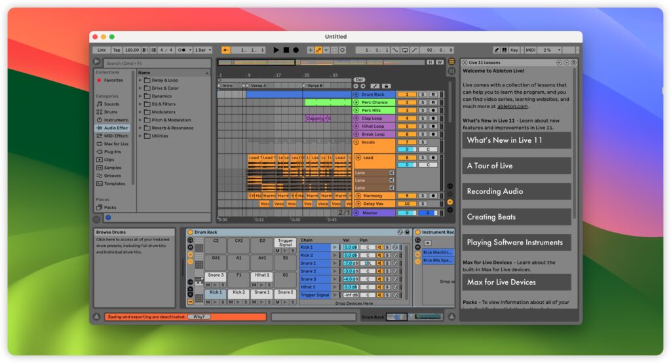Click the Why? button in status bar
671x363 pixels.
click(199, 317)
